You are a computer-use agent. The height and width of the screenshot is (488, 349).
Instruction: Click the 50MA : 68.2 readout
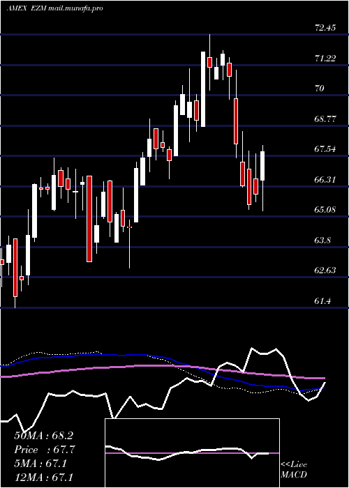[x=43, y=436]
